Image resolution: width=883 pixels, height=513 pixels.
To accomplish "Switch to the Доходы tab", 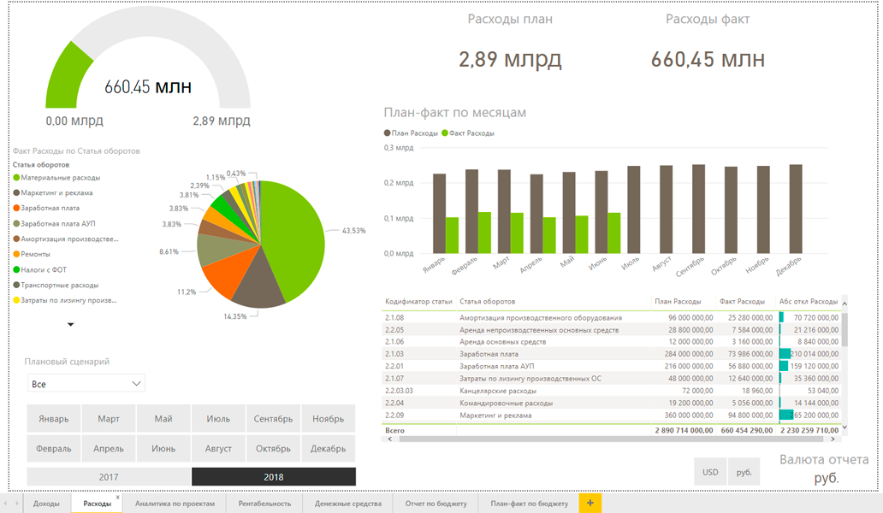I will (x=46, y=504).
